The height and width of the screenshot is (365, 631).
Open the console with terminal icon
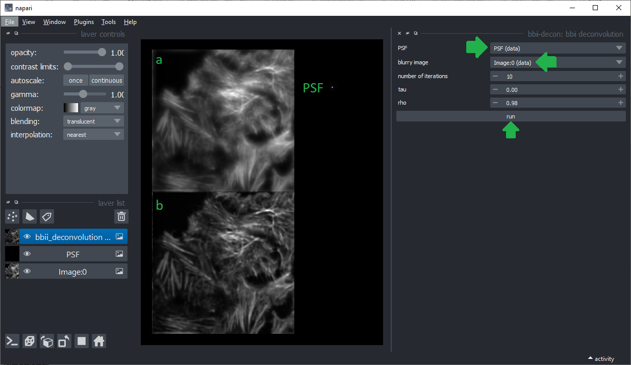12,342
